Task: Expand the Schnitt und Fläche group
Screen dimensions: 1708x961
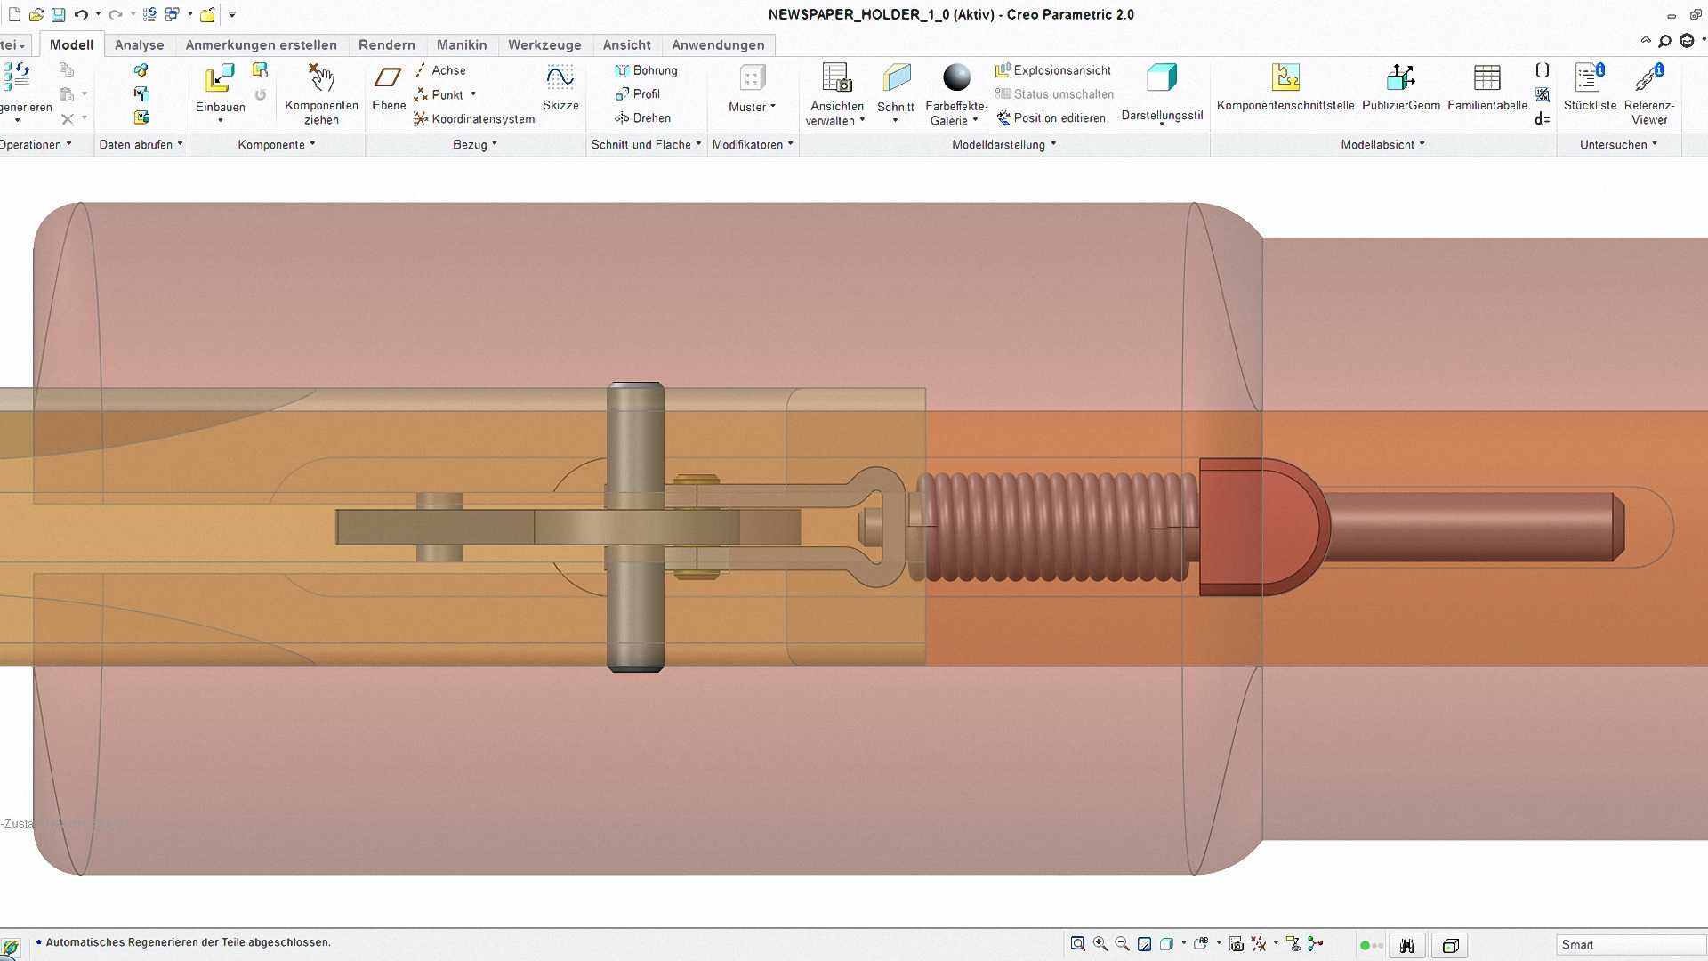Action: coord(647,144)
